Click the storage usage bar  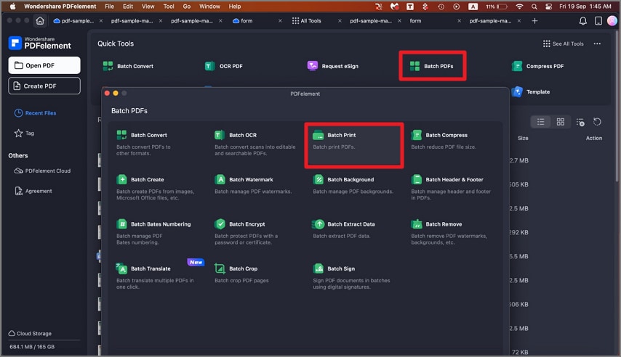coord(44,340)
